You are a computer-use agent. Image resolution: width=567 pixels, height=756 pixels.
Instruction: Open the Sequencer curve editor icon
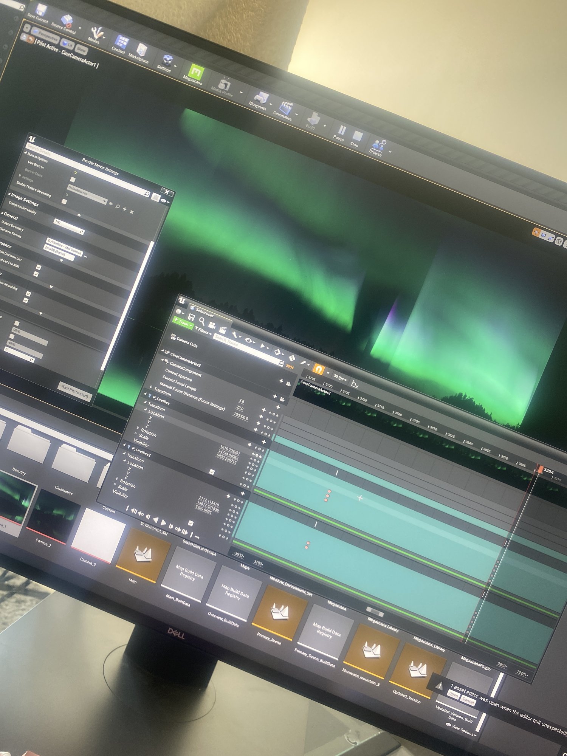(x=354, y=384)
